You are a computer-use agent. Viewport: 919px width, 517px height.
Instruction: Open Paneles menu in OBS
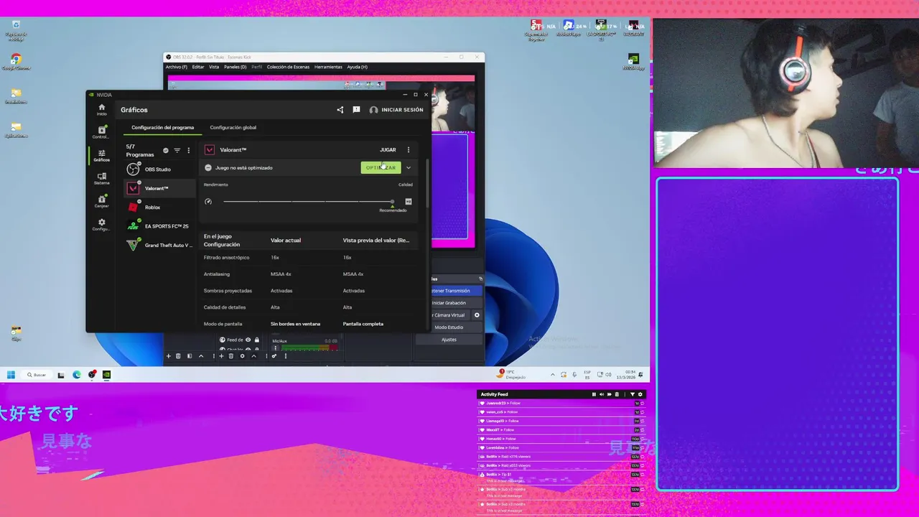click(x=235, y=67)
